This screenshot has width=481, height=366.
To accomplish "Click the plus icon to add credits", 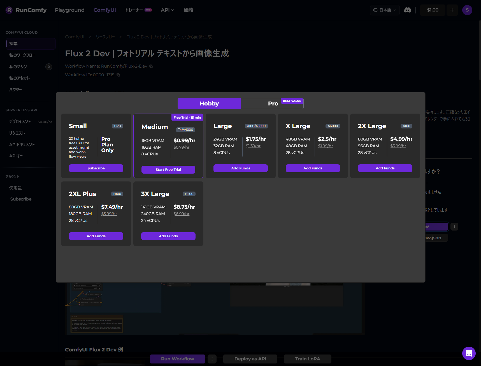I will coord(452,10).
